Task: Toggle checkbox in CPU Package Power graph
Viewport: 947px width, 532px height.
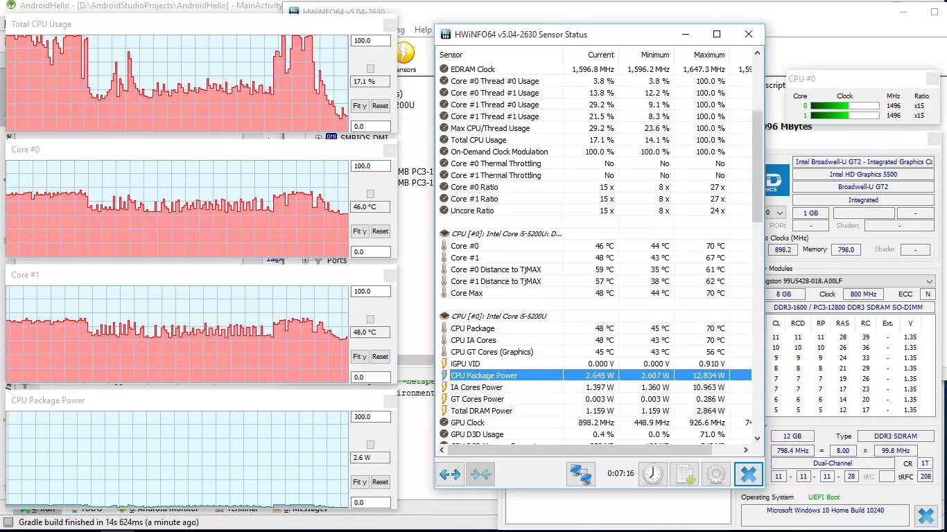Action: (x=370, y=445)
